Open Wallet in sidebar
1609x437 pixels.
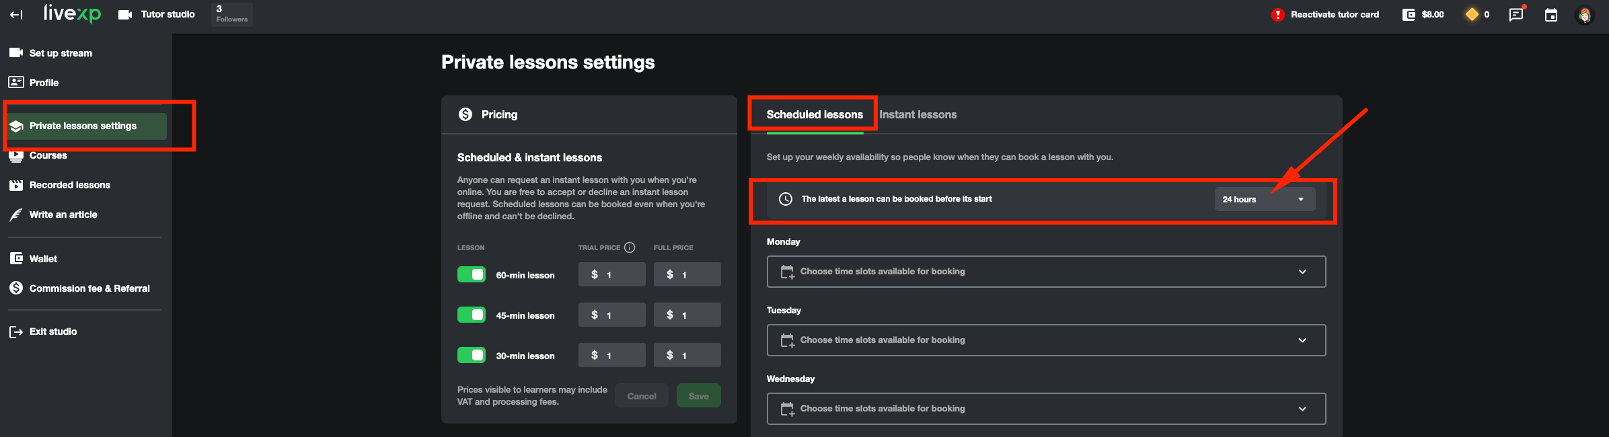85,258
